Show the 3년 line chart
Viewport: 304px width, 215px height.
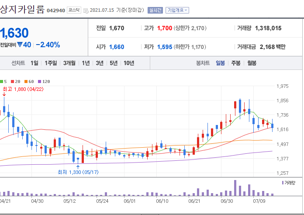[100, 63]
